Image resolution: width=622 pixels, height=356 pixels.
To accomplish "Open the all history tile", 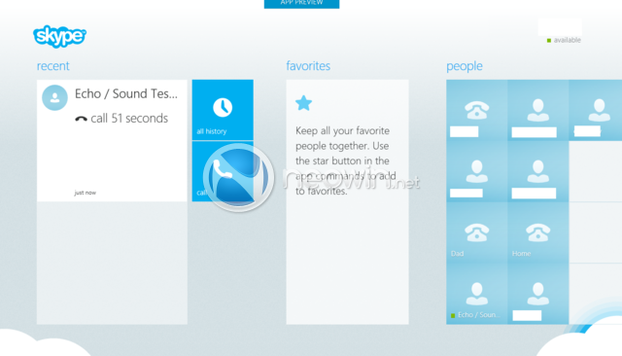I will [223, 110].
